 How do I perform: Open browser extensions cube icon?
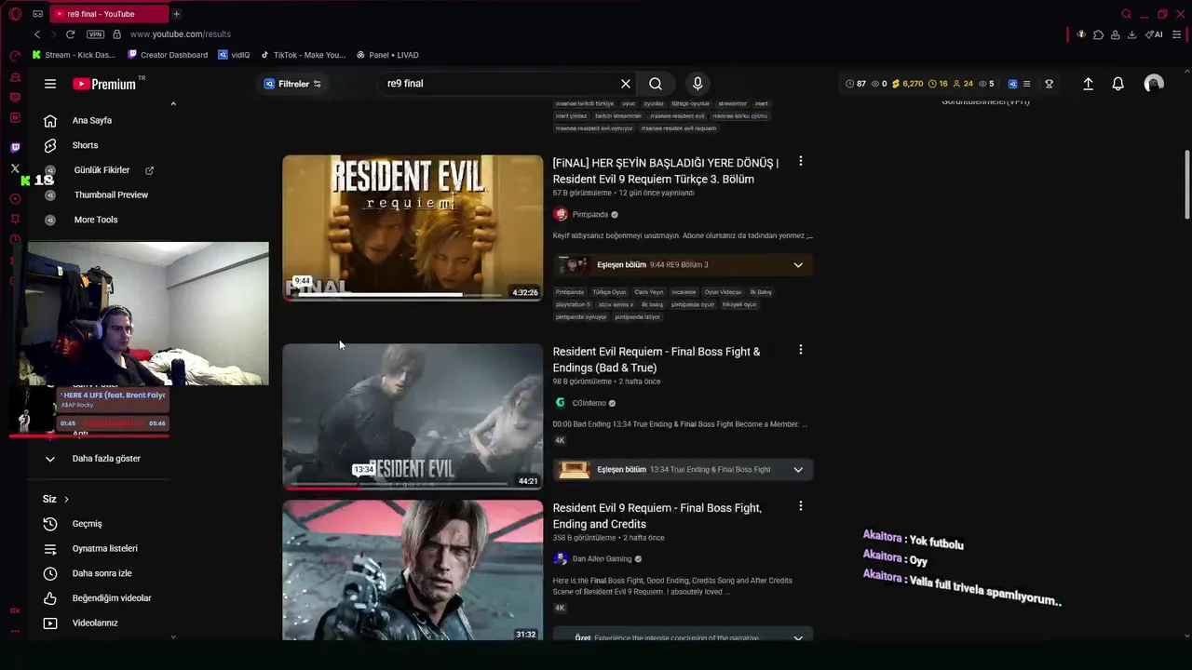tap(1098, 34)
